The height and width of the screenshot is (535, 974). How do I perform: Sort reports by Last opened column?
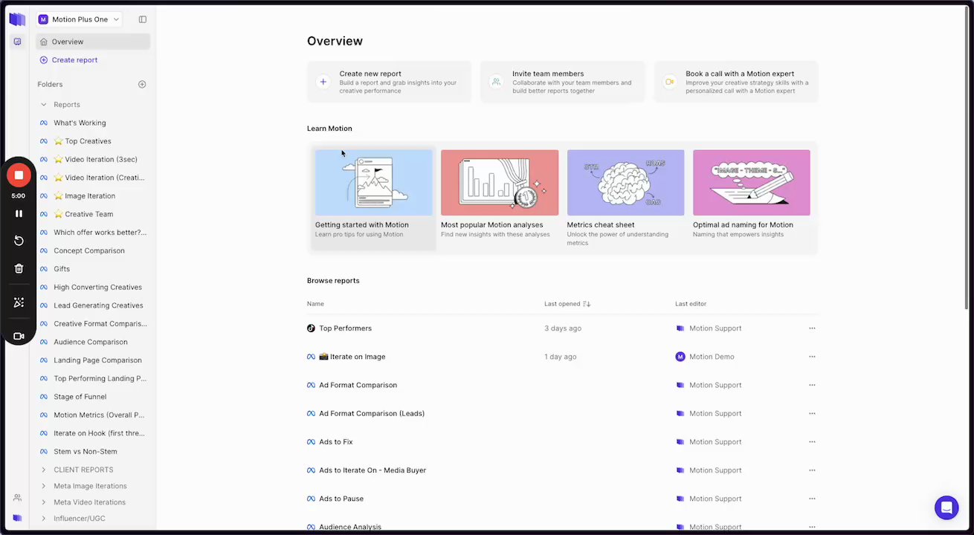567,304
